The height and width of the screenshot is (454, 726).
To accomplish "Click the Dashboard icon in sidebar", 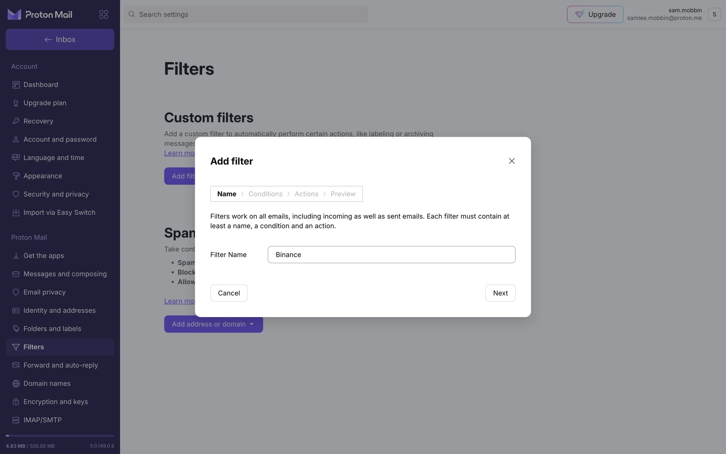I will pos(16,85).
